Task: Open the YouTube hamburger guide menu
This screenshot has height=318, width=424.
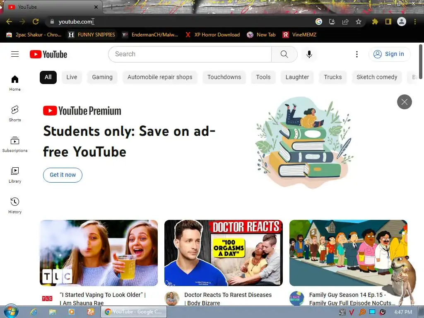Action: pyautogui.click(x=15, y=54)
